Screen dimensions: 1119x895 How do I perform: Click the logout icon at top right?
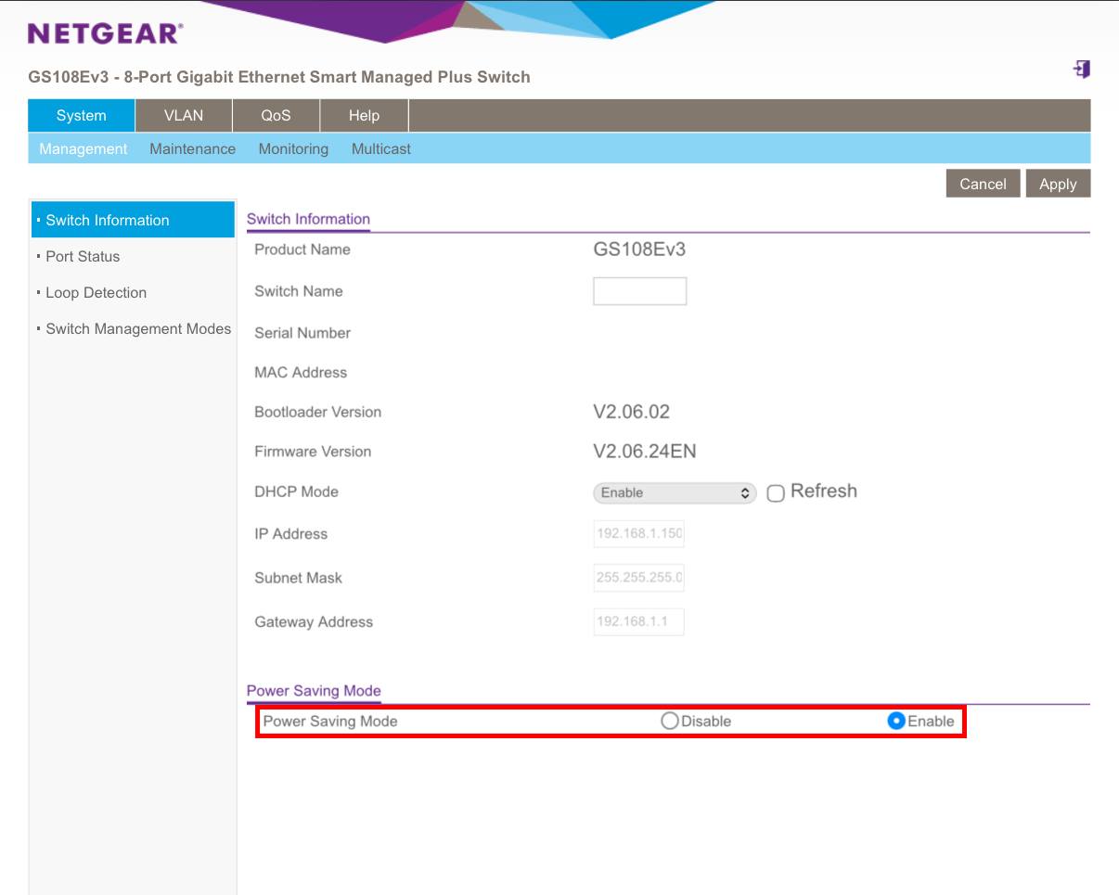pyautogui.click(x=1081, y=70)
